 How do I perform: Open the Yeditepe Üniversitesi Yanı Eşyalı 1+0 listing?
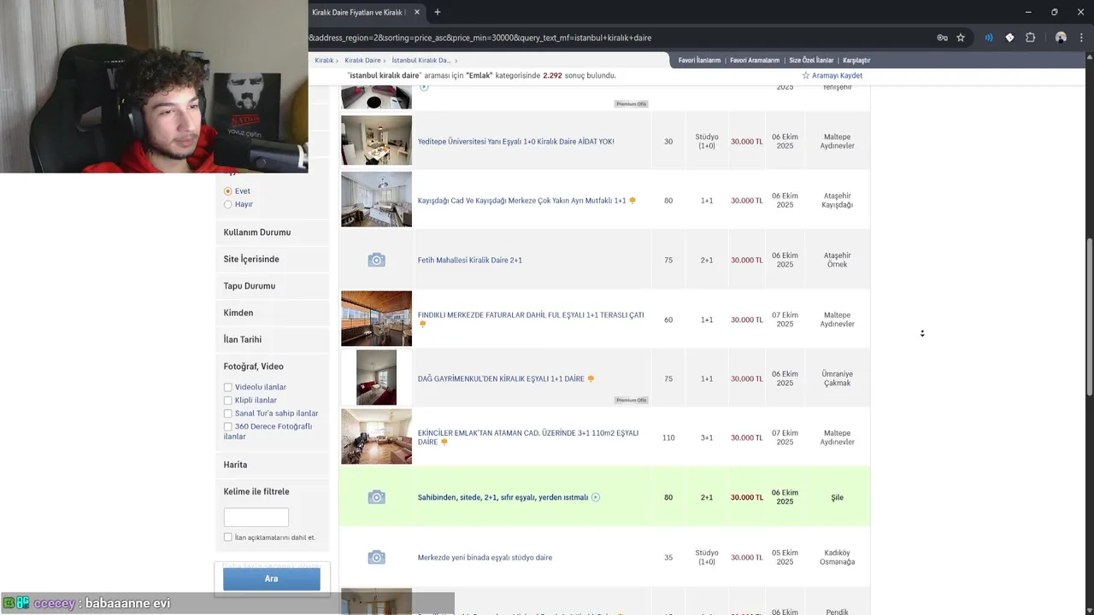click(515, 142)
